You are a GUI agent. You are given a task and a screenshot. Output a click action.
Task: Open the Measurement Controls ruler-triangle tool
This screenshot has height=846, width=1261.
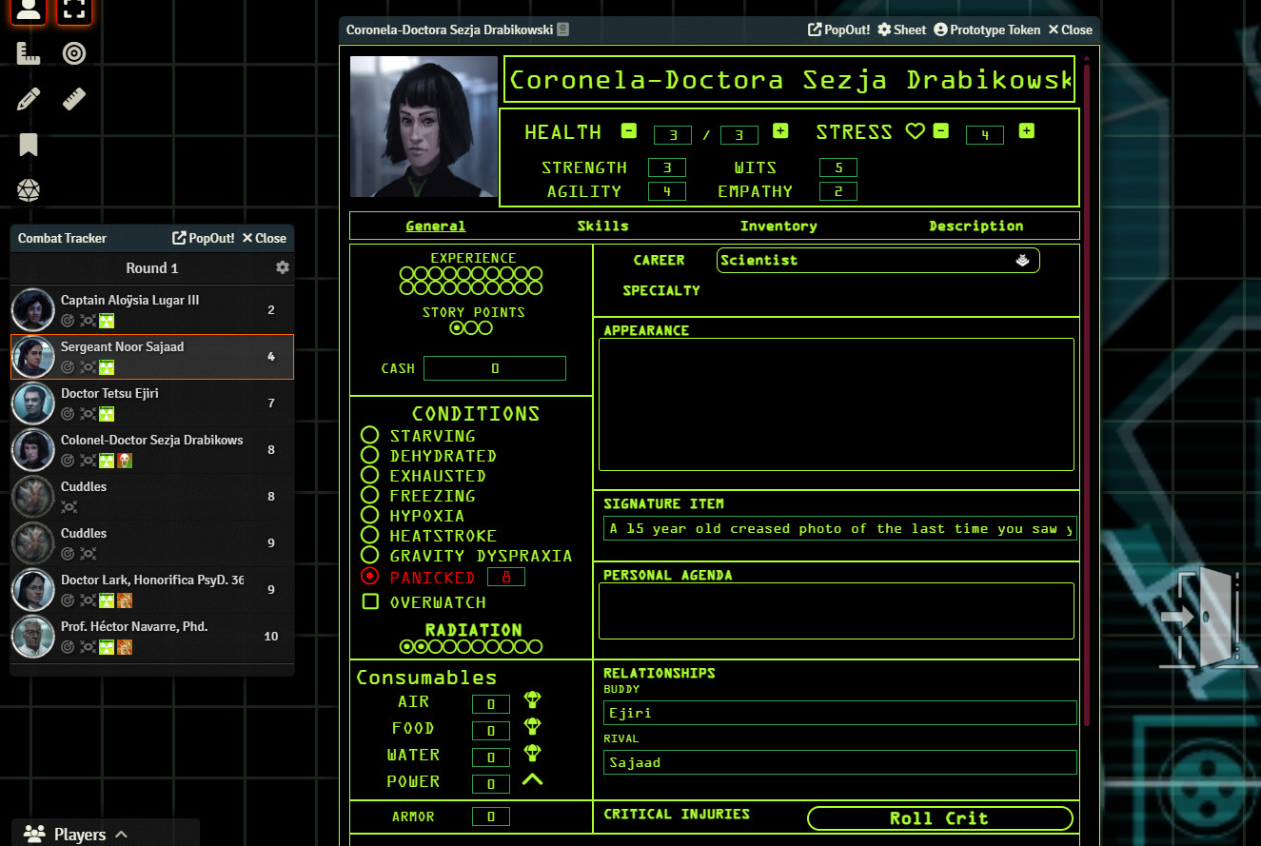(x=29, y=53)
